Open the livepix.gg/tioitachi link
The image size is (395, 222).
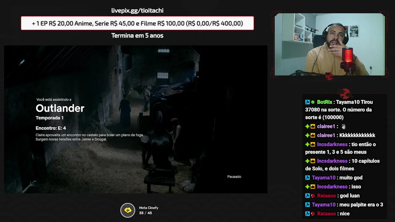[x=137, y=10]
